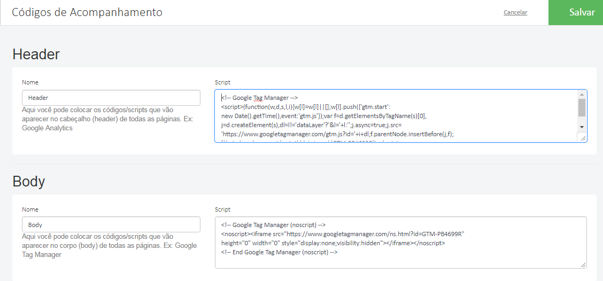Click inside the Body Script textarea
Viewport: 603px width, 281px height.
click(400, 242)
